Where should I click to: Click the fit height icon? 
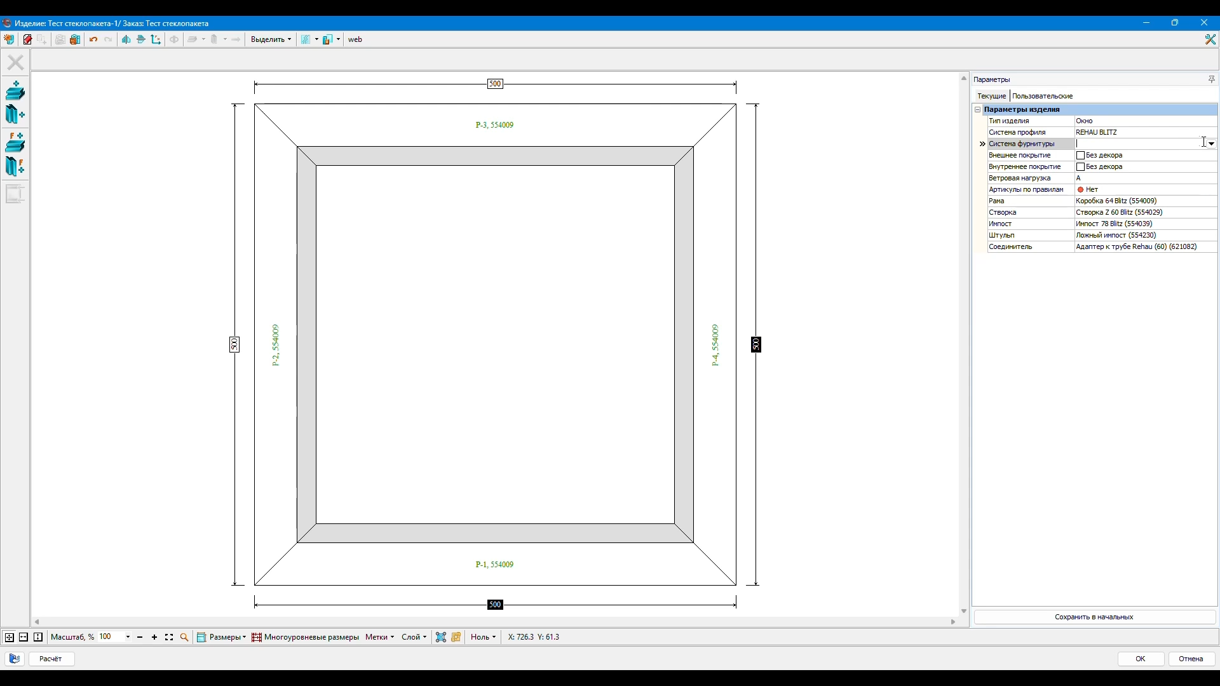[x=38, y=637]
